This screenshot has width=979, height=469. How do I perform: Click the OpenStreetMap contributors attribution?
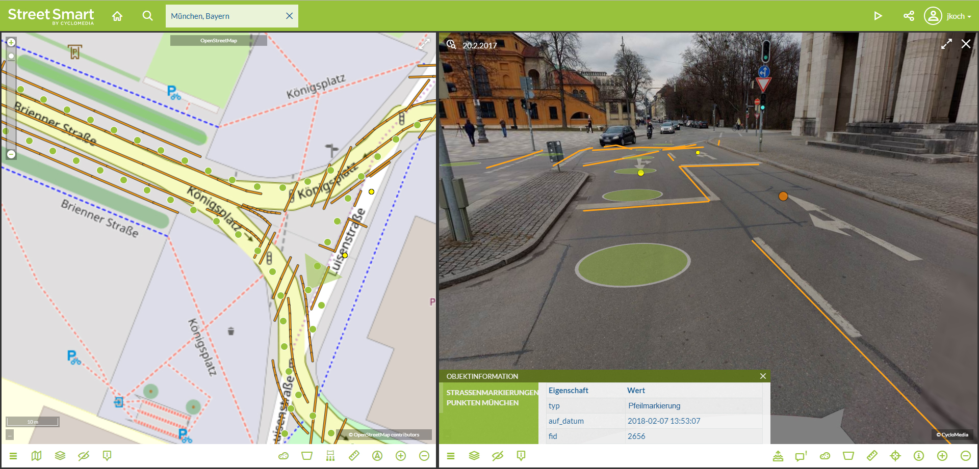point(384,435)
